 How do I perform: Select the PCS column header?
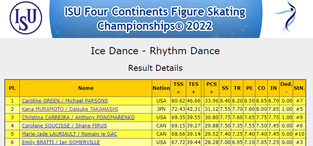coord(211,88)
